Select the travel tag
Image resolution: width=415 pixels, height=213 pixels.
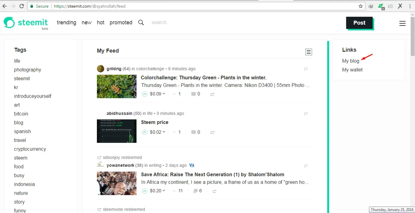[x=20, y=140]
